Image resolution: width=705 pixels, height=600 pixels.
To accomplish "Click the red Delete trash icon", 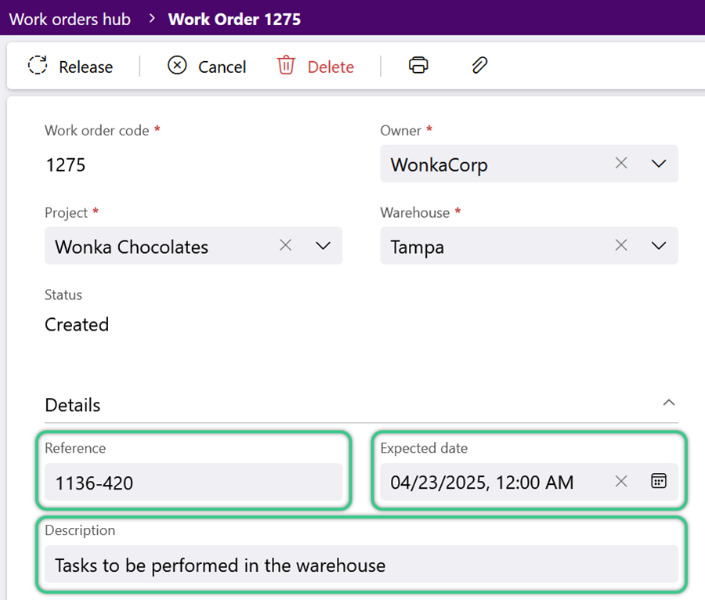I will coord(286,65).
